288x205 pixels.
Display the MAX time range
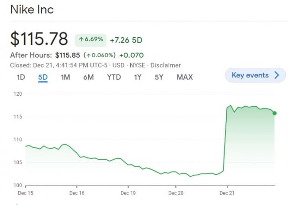tap(185, 77)
